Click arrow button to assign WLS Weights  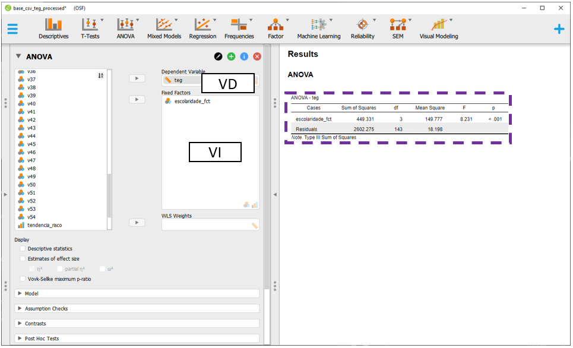point(137,222)
